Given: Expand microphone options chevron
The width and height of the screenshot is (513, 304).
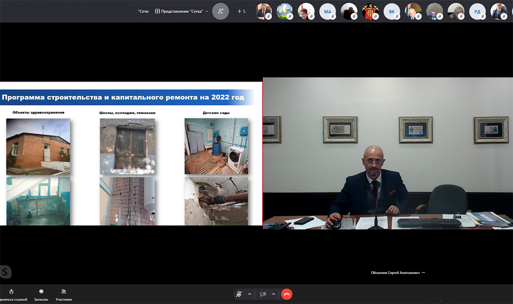Looking at the screenshot, I should 250,294.
